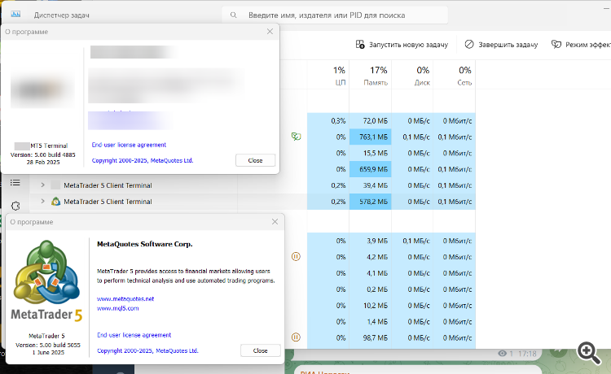Click 'Запустить новую задачу' button

coord(402,45)
